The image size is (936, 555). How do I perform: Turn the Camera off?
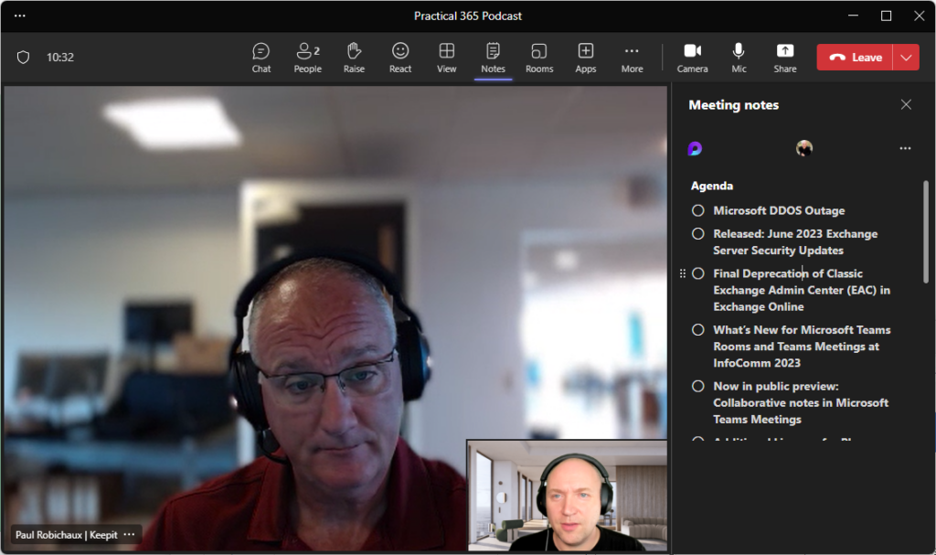(x=693, y=58)
